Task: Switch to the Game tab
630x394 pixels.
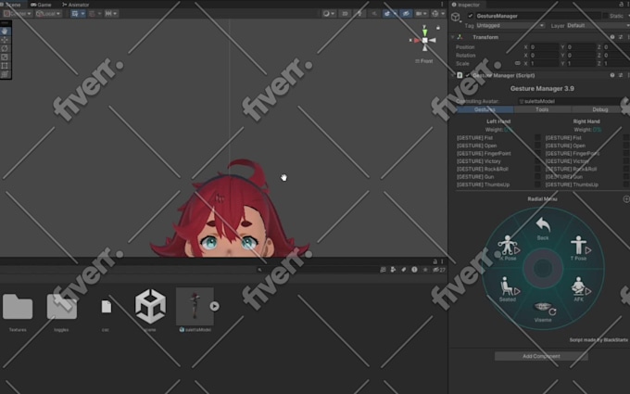Action: (x=41, y=5)
